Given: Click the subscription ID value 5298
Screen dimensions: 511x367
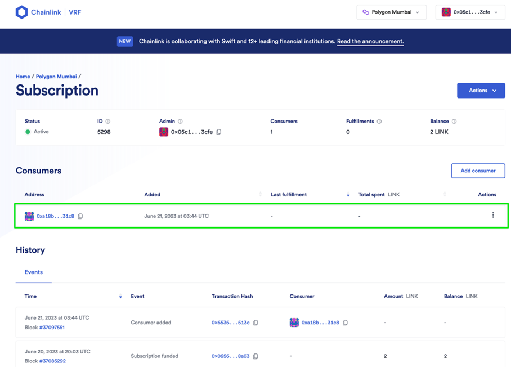Looking at the screenshot, I should (x=104, y=132).
